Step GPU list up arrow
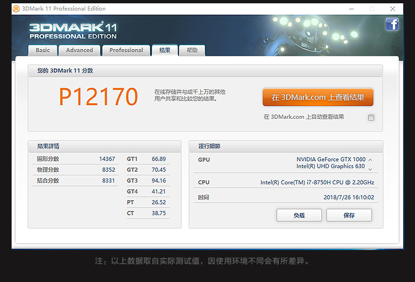The image size is (415, 282). pos(370,159)
